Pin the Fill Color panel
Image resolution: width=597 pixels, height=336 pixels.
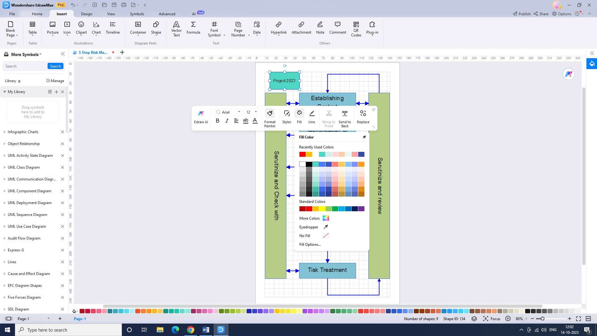pos(364,137)
